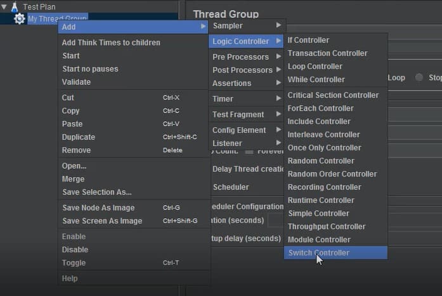This screenshot has height=296, width=442.
Task: Expand the Post Processors submenu
Action: pyautogui.click(x=246, y=70)
